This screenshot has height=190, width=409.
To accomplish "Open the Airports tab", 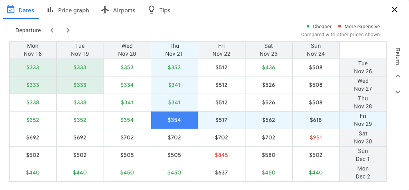I will [124, 10].
